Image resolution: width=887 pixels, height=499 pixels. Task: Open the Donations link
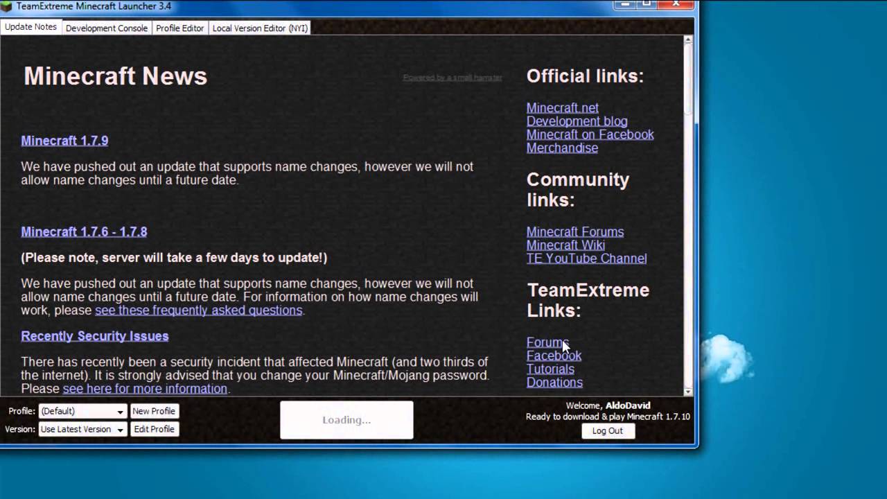pyautogui.click(x=554, y=382)
